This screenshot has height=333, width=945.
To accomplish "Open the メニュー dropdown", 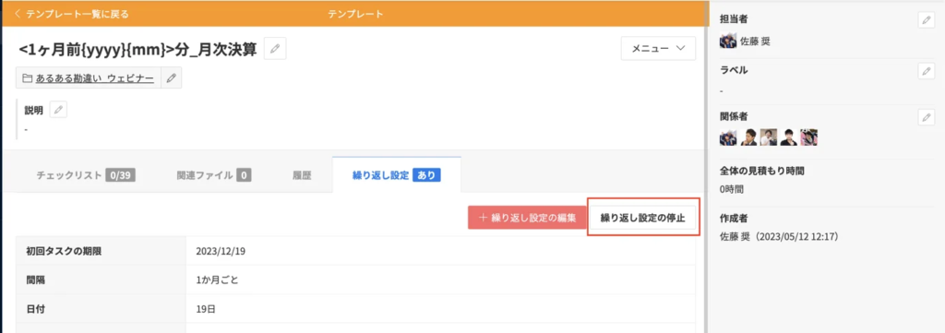I will click(658, 49).
